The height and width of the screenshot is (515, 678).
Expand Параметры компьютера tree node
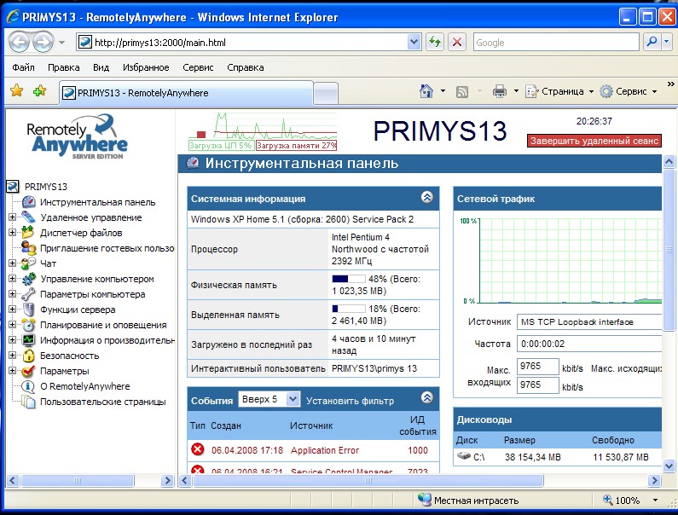pyautogui.click(x=12, y=294)
